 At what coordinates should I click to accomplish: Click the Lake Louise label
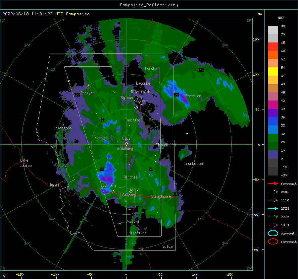pos(26,163)
